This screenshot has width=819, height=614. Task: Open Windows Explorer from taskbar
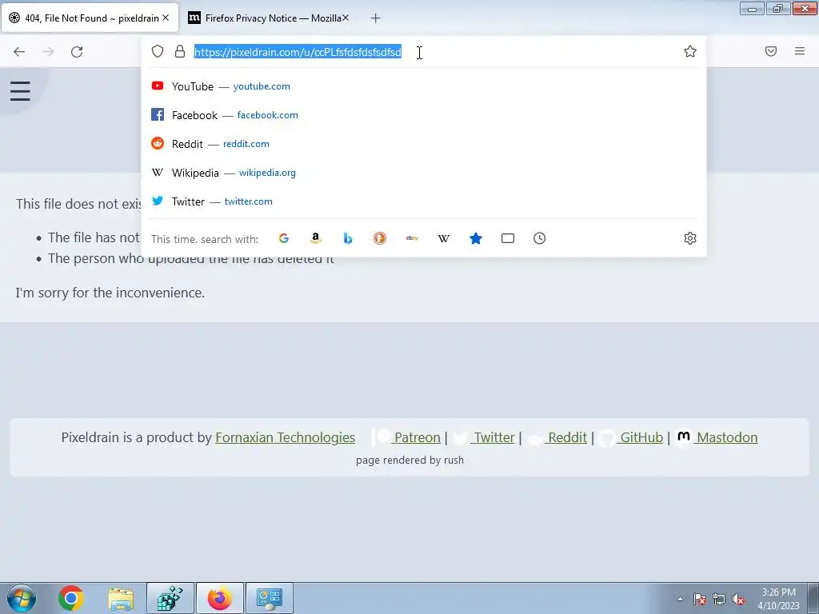tap(121, 598)
